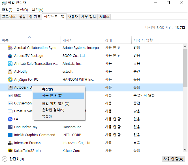Click the scrollbar down arrow
The image size is (188, 165).
tap(185, 150)
